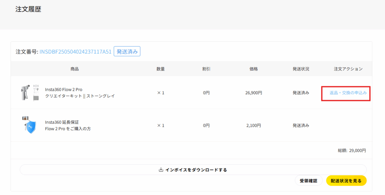Click the 数量 column header

tap(161, 69)
